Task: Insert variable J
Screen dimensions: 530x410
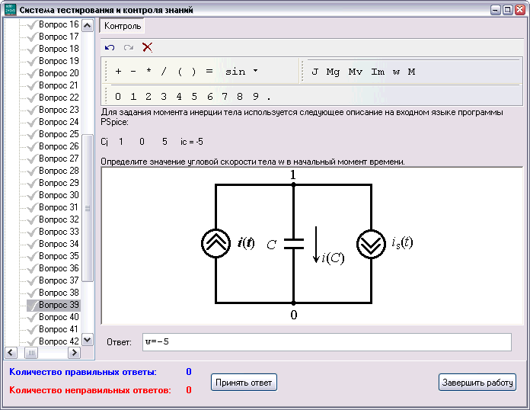Action: coord(315,72)
